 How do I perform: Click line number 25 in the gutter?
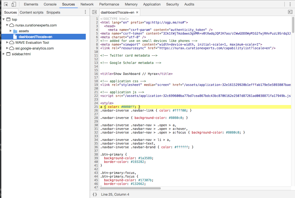pyautogui.click(x=96, y=107)
